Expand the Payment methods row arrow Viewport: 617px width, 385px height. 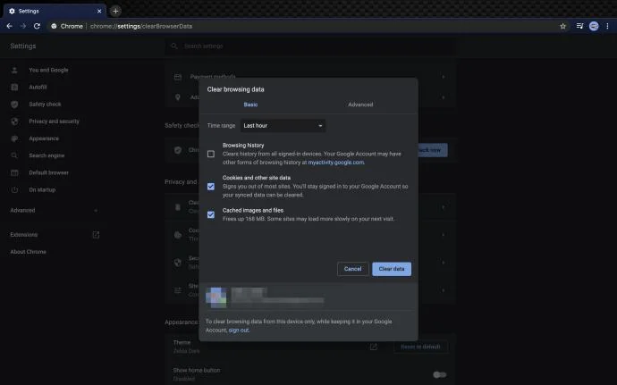click(443, 77)
